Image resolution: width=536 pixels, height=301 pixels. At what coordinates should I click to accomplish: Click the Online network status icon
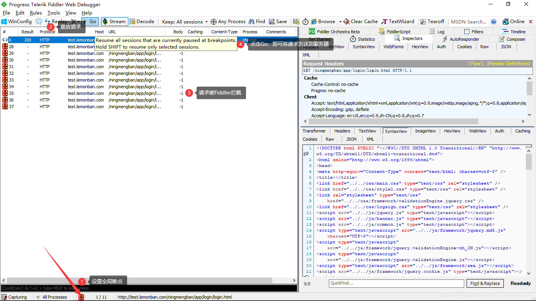click(513, 22)
